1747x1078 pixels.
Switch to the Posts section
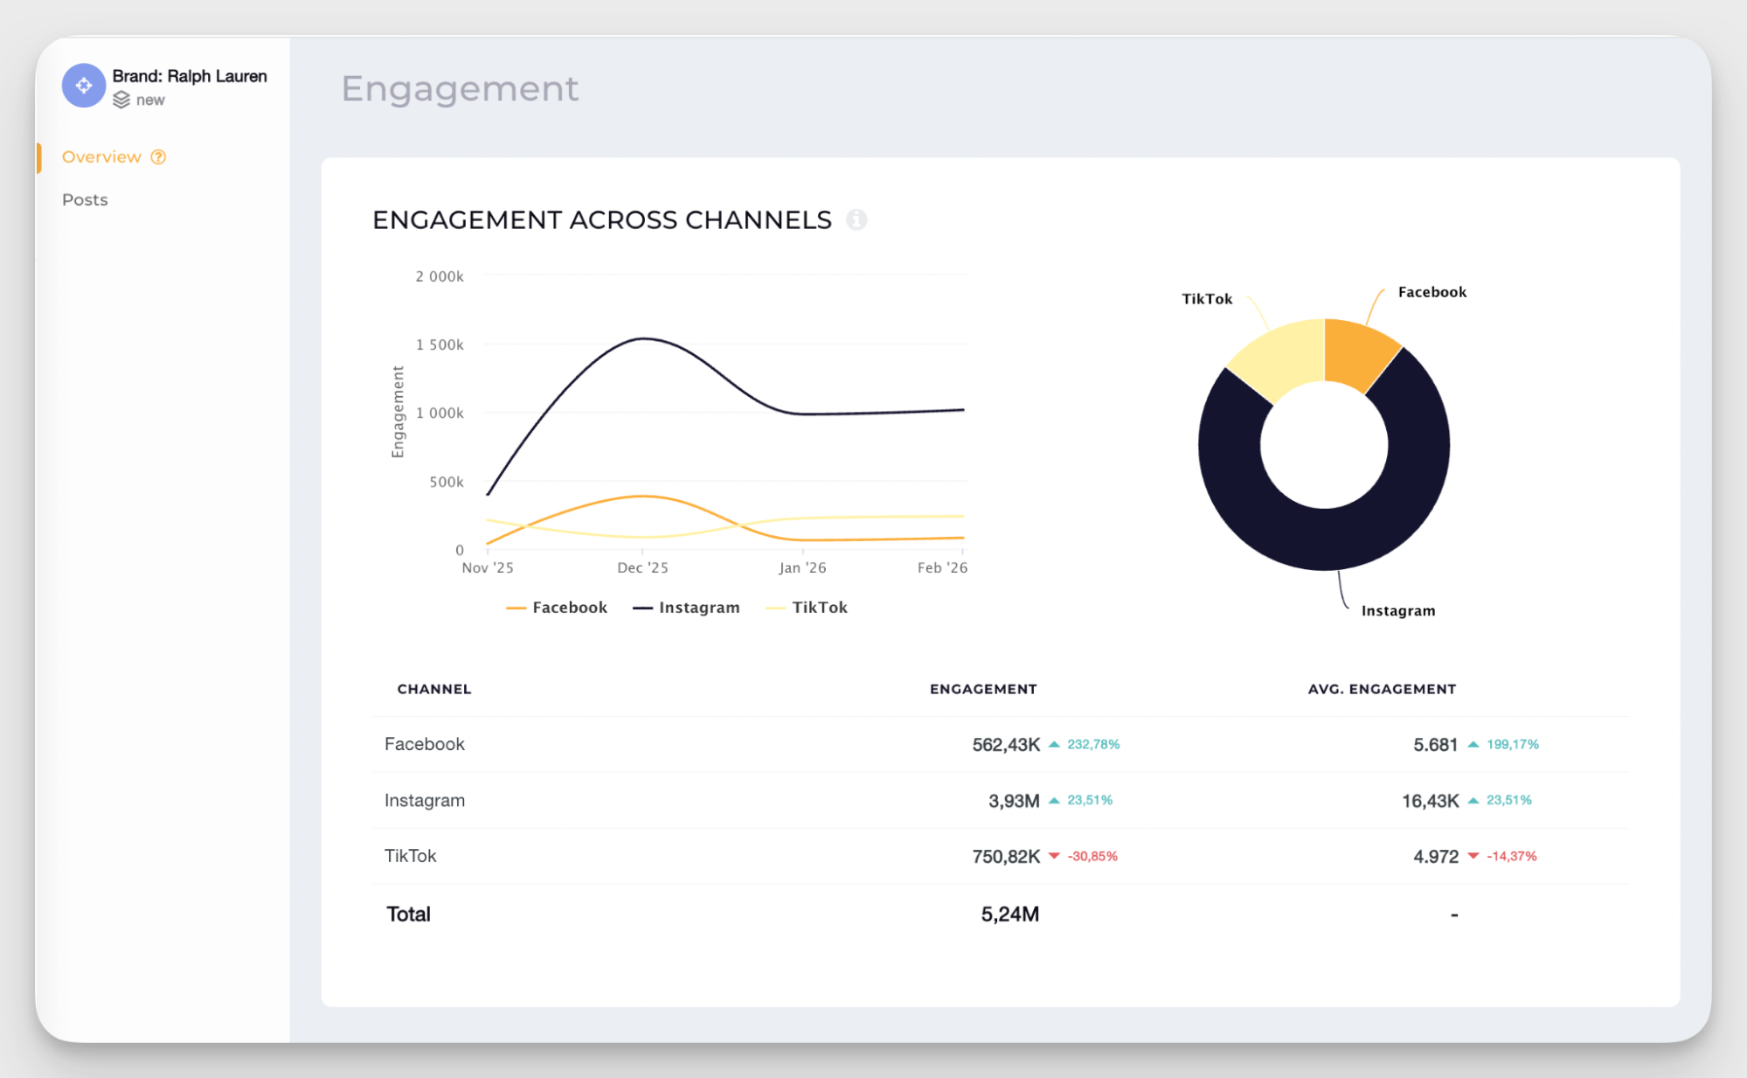pyautogui.click(x=84, y=199)
